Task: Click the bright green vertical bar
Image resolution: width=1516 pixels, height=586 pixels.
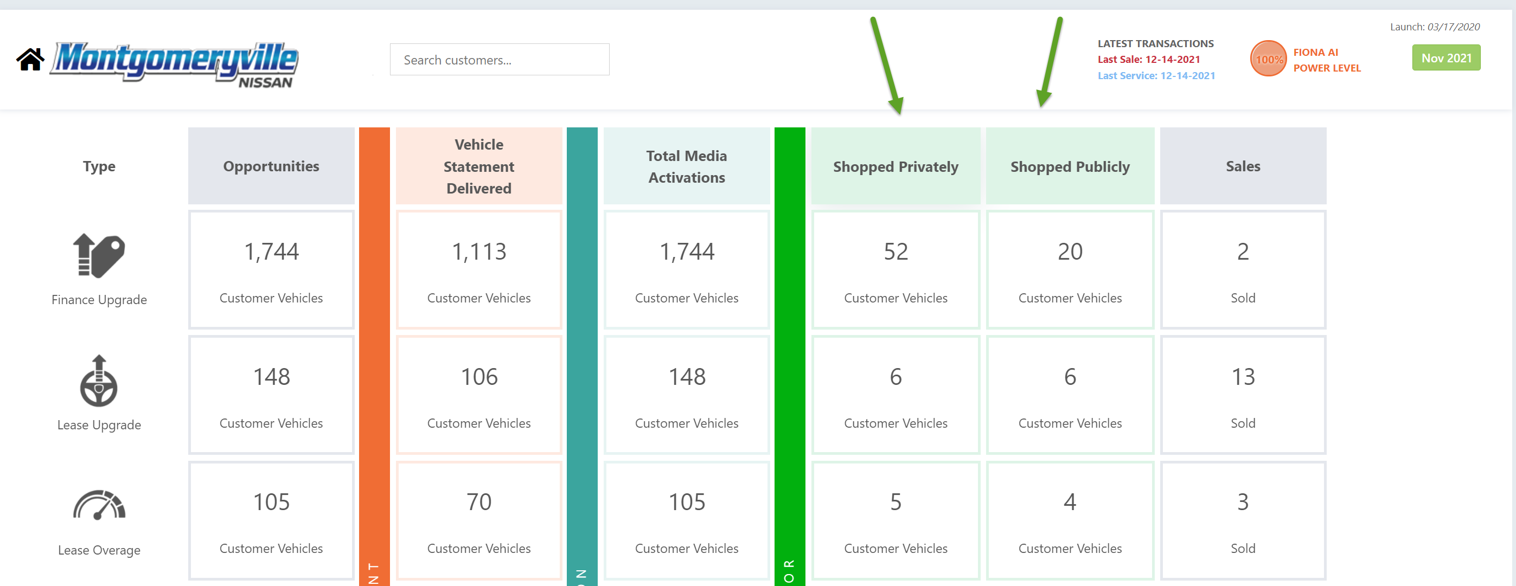Action: click(789, 353)
